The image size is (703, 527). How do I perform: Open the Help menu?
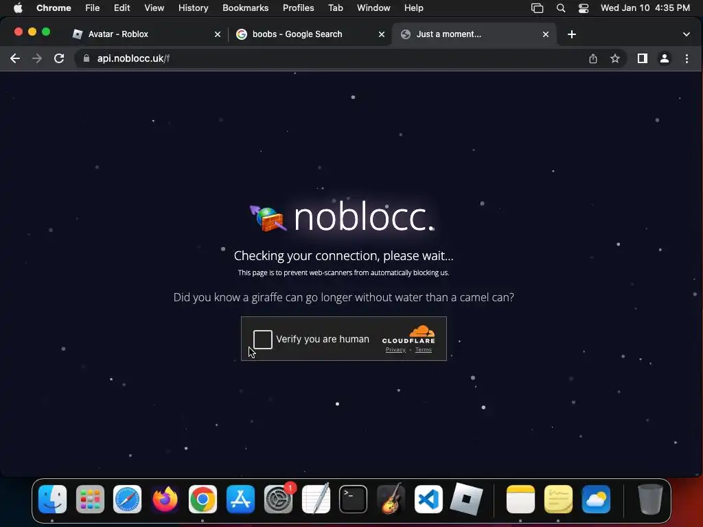[x=413, y=8]
